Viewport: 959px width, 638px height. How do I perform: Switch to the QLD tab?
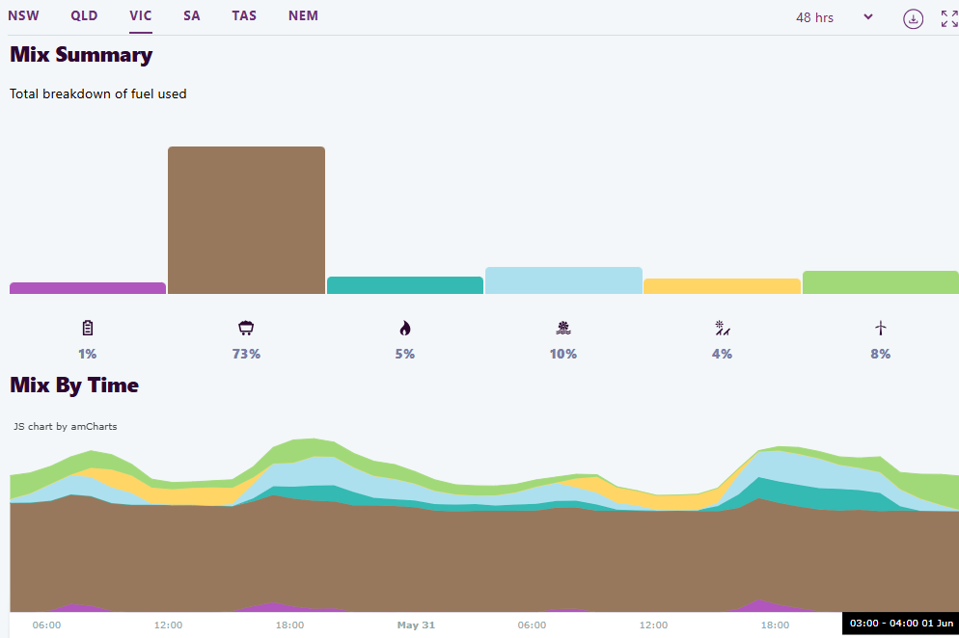tap(84, 16)
